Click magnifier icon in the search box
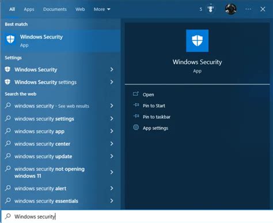Screen dimensions: 273x223 (8, 216)
